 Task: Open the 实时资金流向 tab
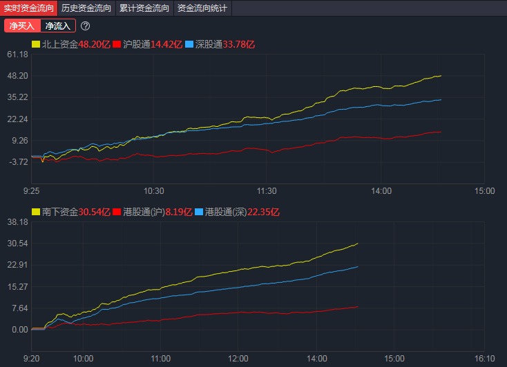28,8
